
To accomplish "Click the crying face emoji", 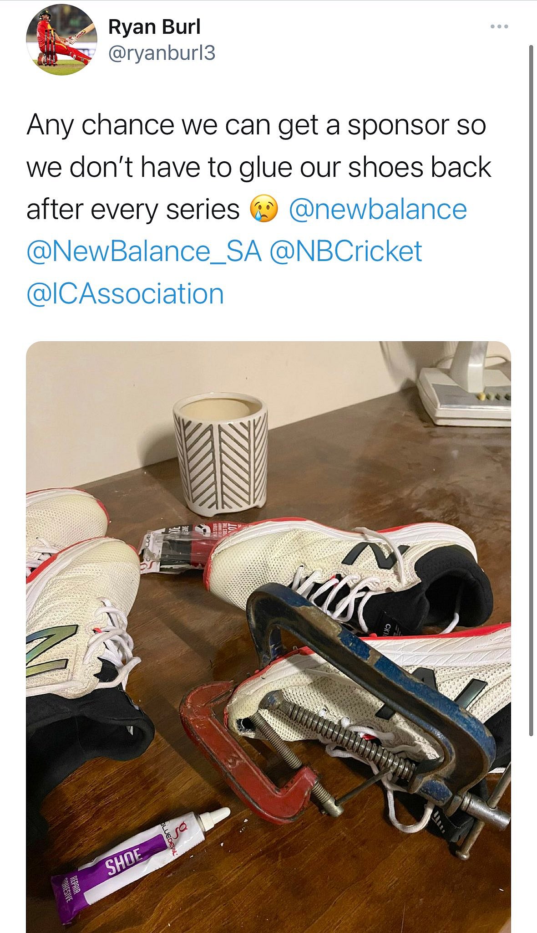I will coord(264,209).
